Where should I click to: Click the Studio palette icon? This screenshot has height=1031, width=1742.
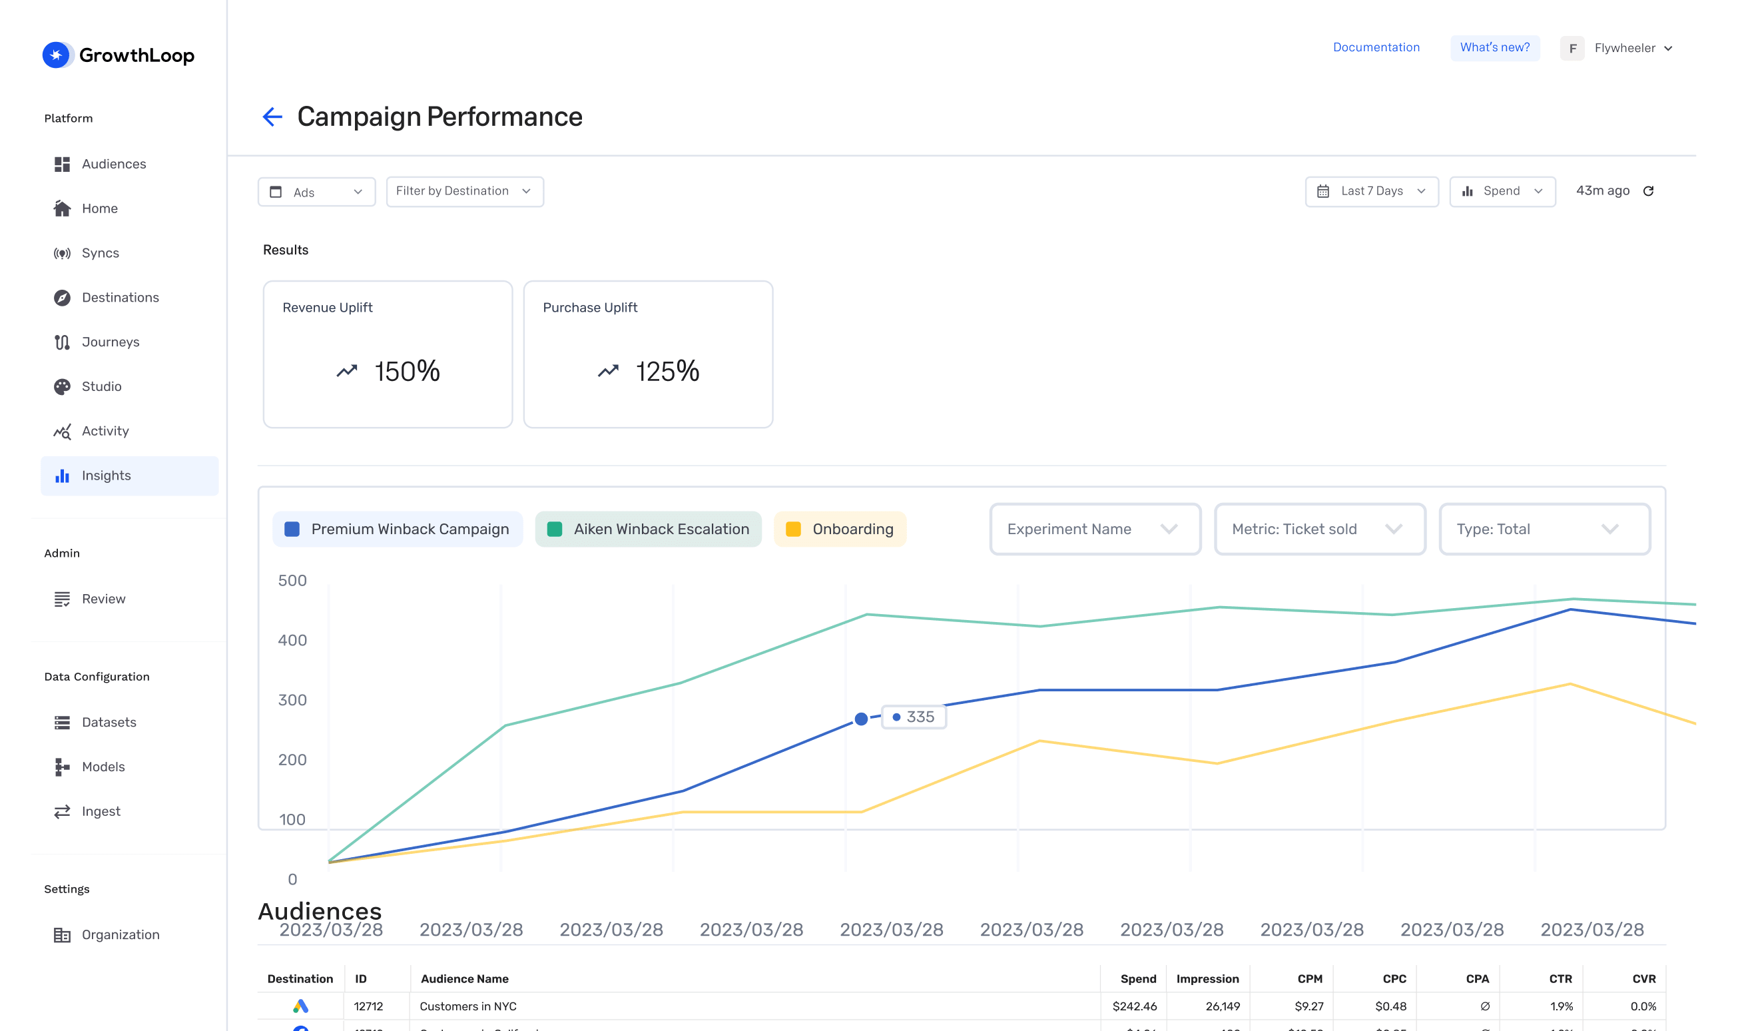coord(62,387)
